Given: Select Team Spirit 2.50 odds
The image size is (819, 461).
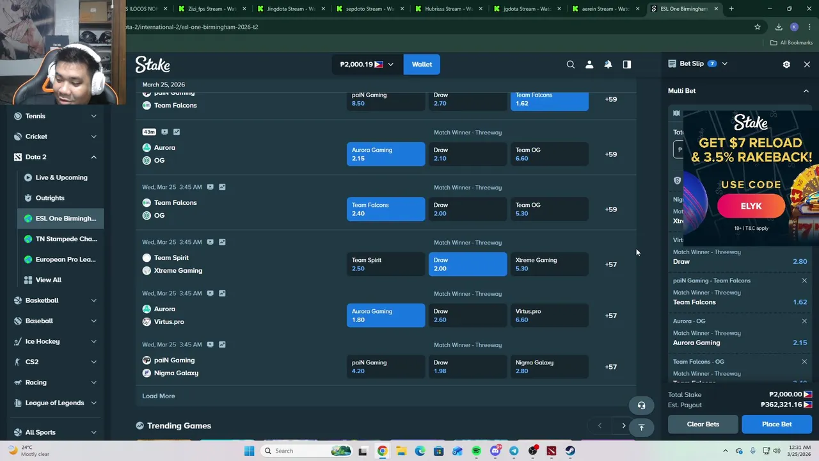Looking at the screenshot, I should tap(386, 264).
